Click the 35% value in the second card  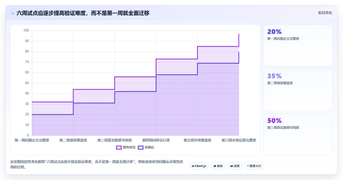(274, 76)
